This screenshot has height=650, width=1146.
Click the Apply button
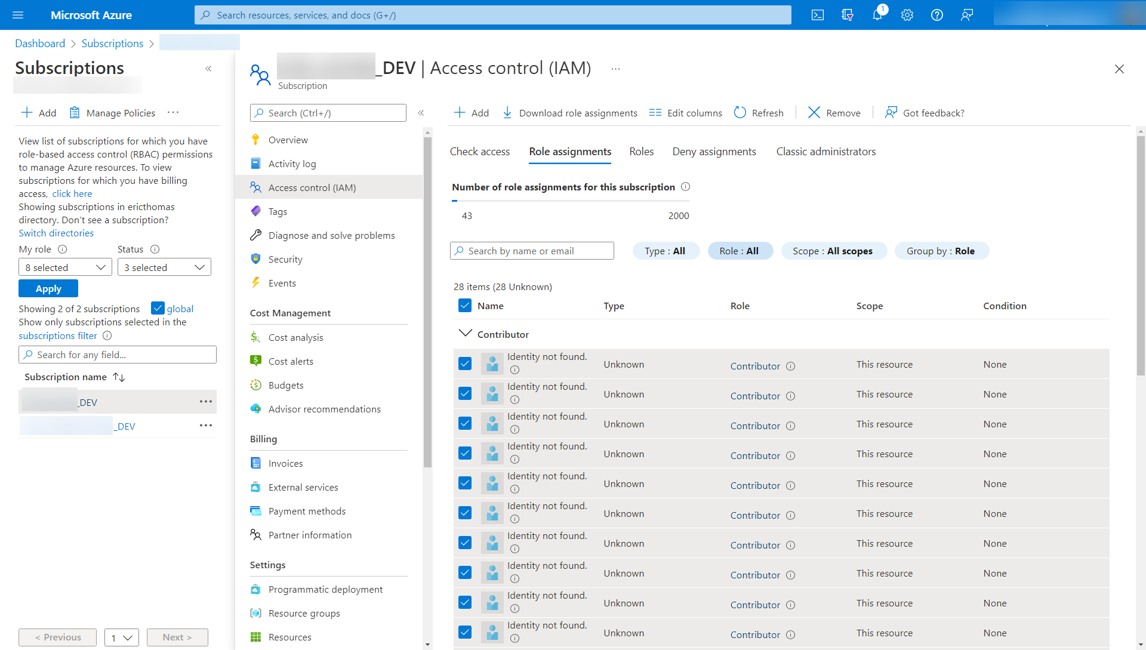pos(48,288)
